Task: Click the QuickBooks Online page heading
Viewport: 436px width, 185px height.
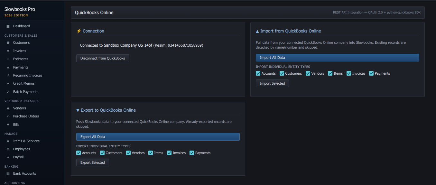Action: coord(94,13)
